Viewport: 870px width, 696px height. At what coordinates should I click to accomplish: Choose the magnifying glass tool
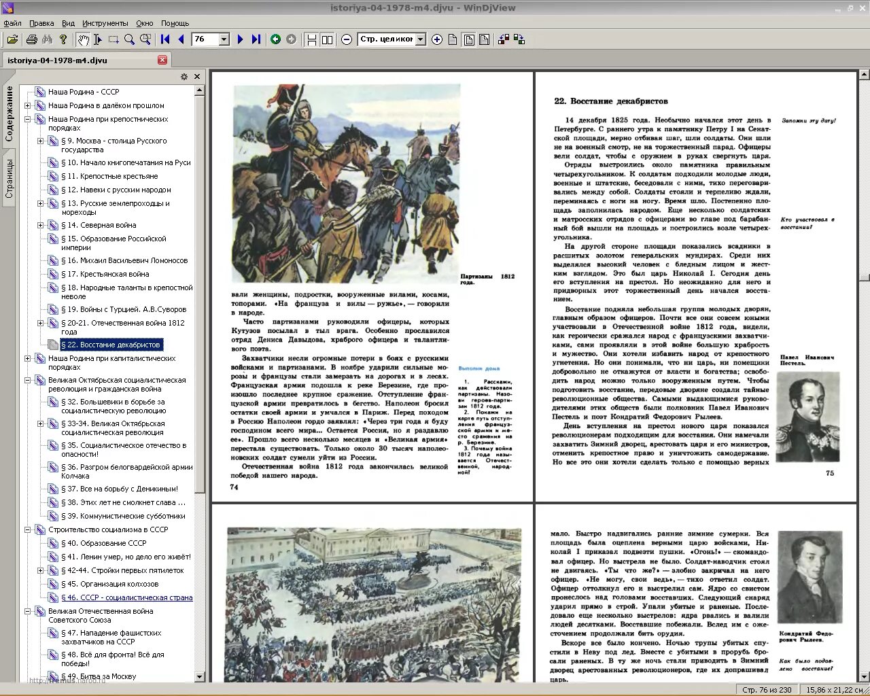(x=129, y=39)
